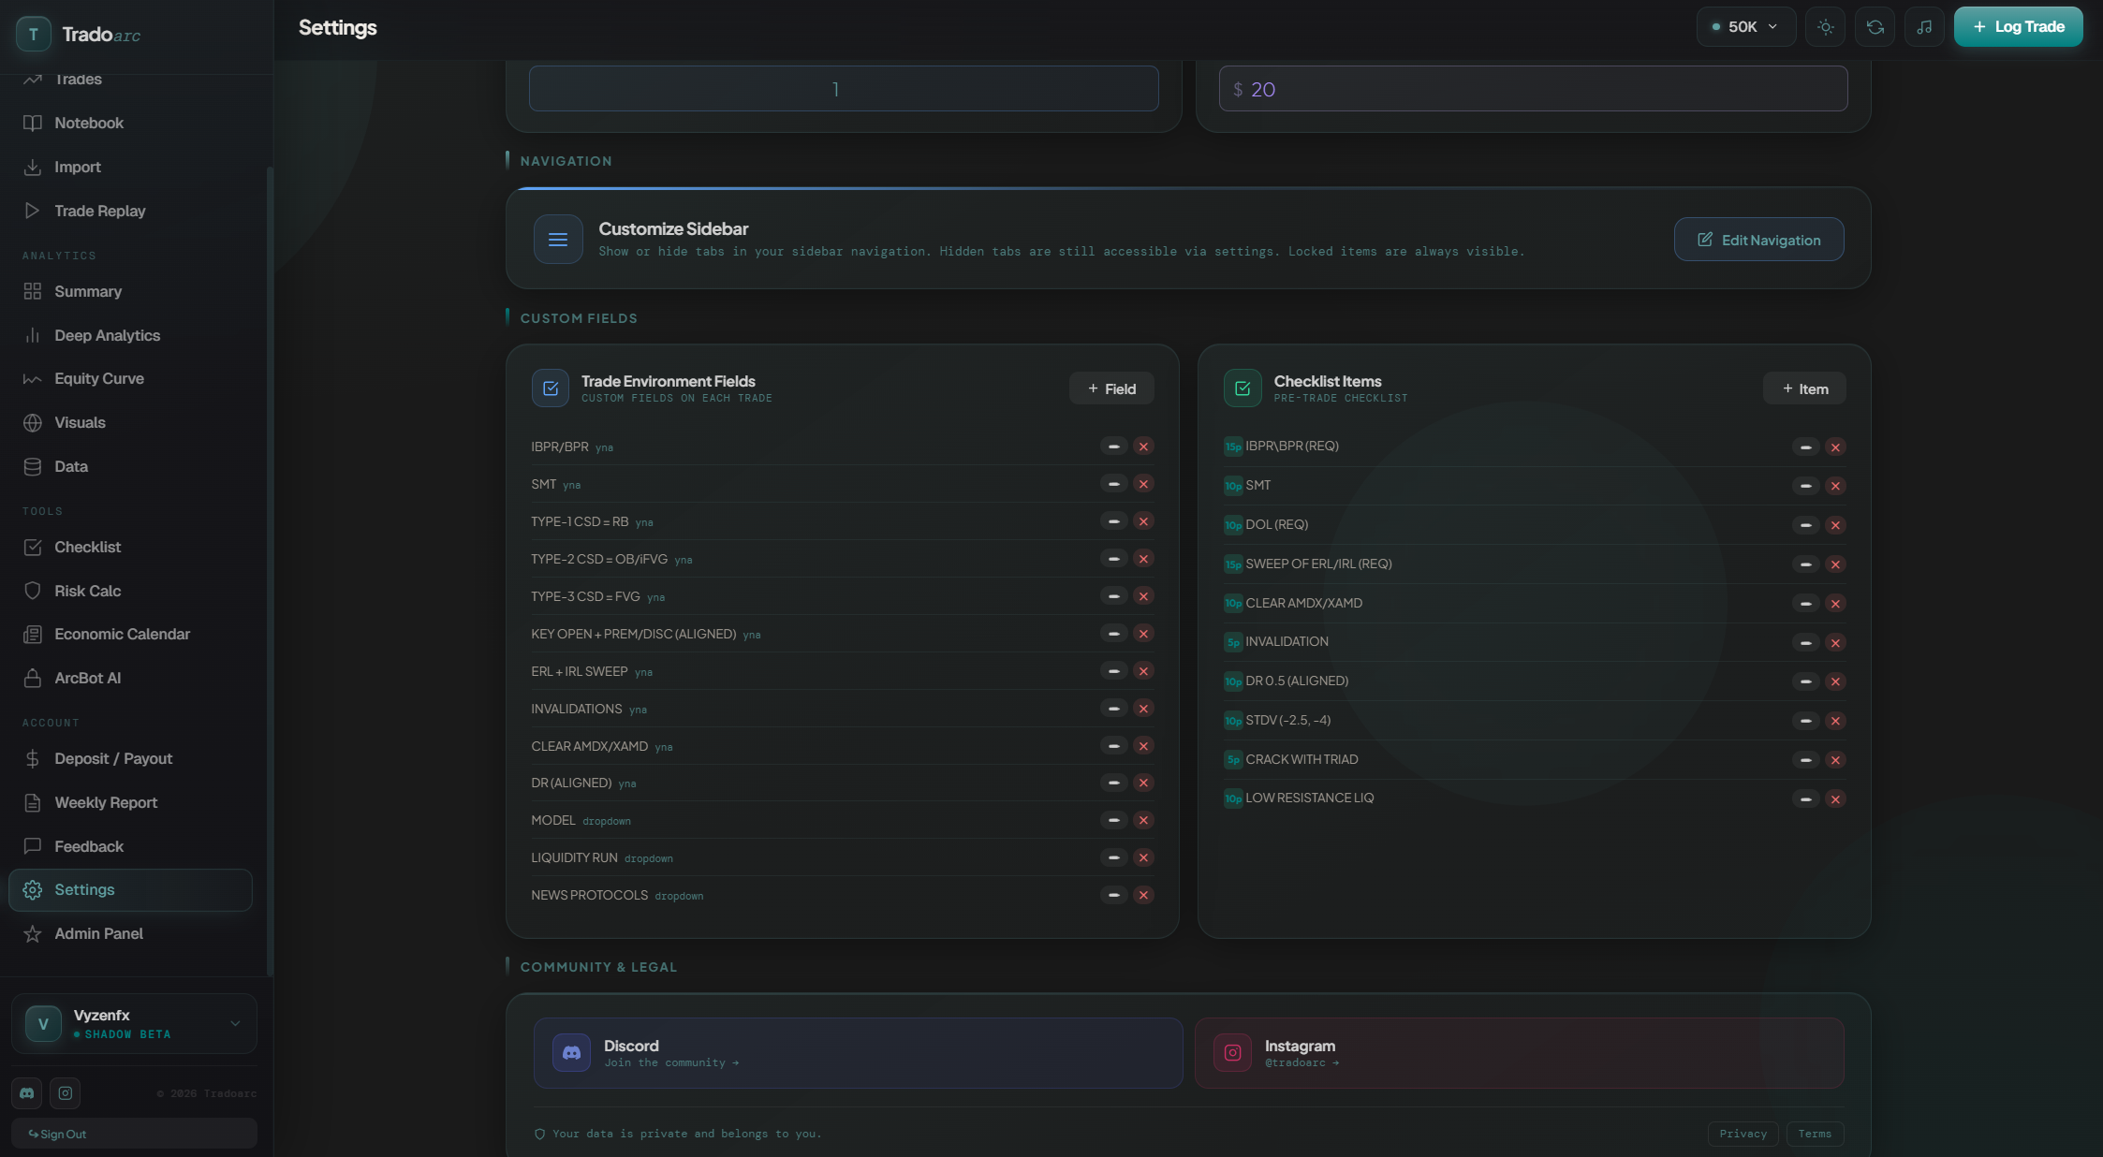The height and width of the screenshot is (1157, 2103).
Task: Click the Sign Out button
Action: point(134,1134)
